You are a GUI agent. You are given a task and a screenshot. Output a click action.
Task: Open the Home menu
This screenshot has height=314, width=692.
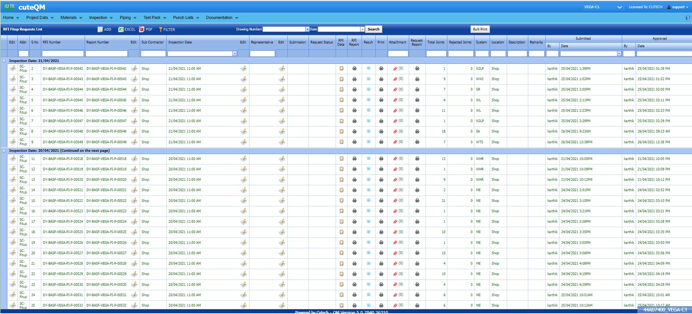[x=11, y=17]
